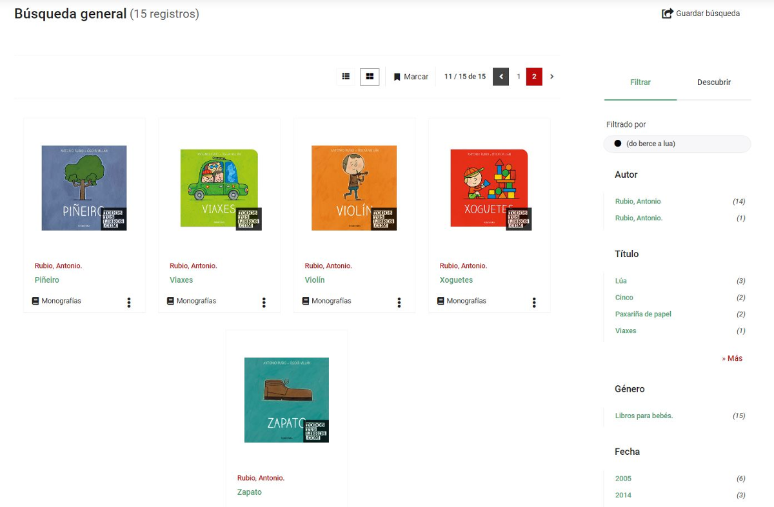774x507 pixels.
Task: Open three-dot menu for Violín book
Action: click(x=399, y=302)
